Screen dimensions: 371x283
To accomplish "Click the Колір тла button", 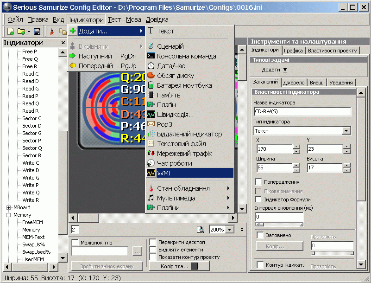I will pyautogui.click(x=179, y=266).
